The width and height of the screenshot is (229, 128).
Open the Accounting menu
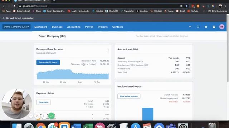click(x=74, y=27)
